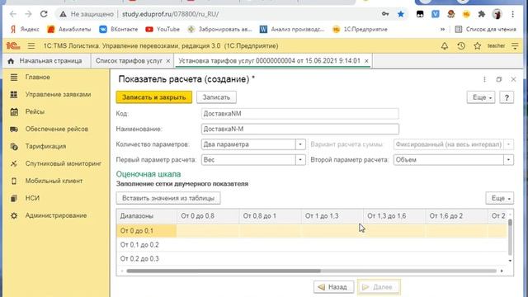Expand the Вариант расчета суммы dropdown
The height and width of the screenshot is (297, 528).
click(x=508, y=144)
